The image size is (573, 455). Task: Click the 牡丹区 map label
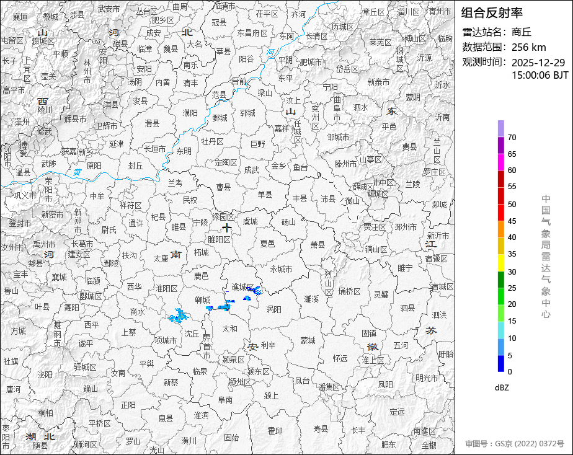tap(212, 142)
